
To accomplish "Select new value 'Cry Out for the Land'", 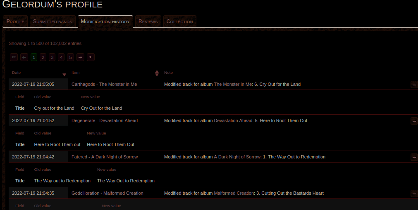I will pos(102,109).
